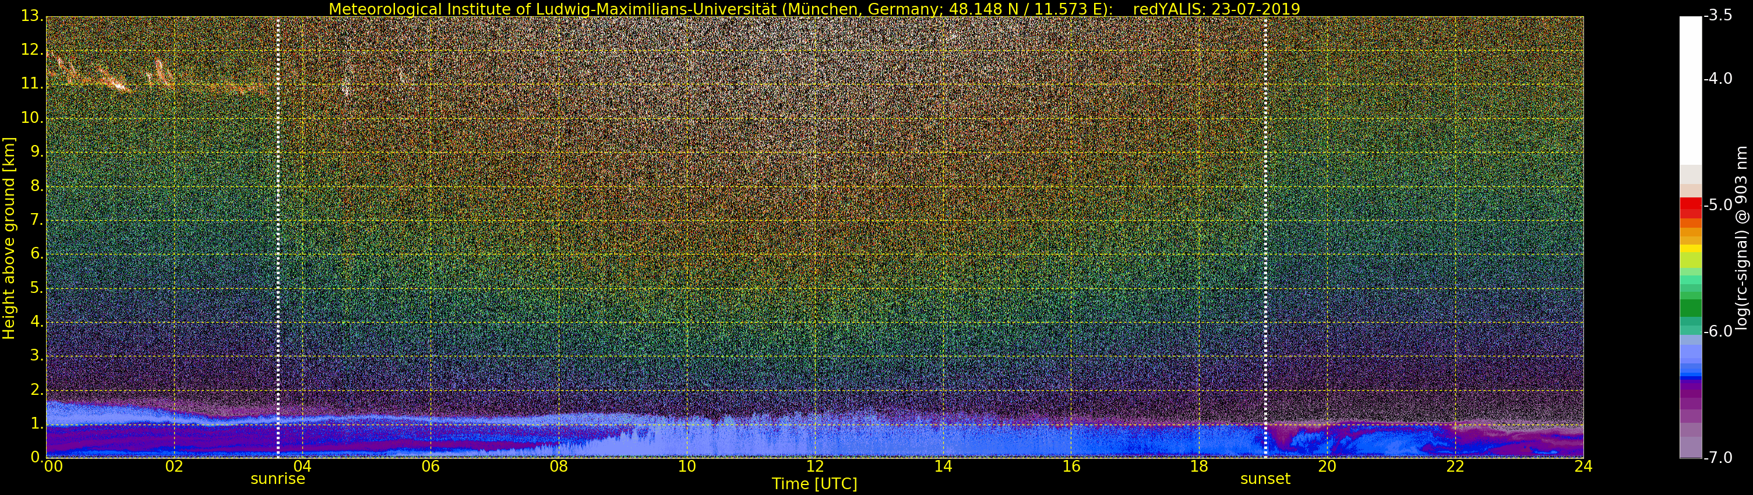Click the 'sunset' label below the time axis
This screenshot has height=495, width=1753.
[x=1265, y=479]
